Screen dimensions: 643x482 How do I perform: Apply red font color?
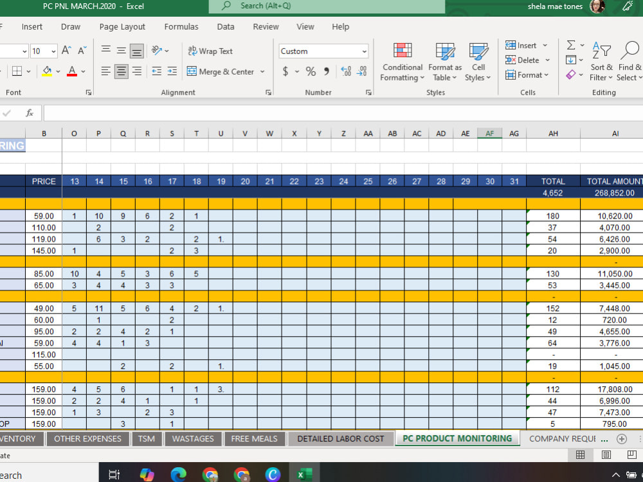tap(72, 71)
